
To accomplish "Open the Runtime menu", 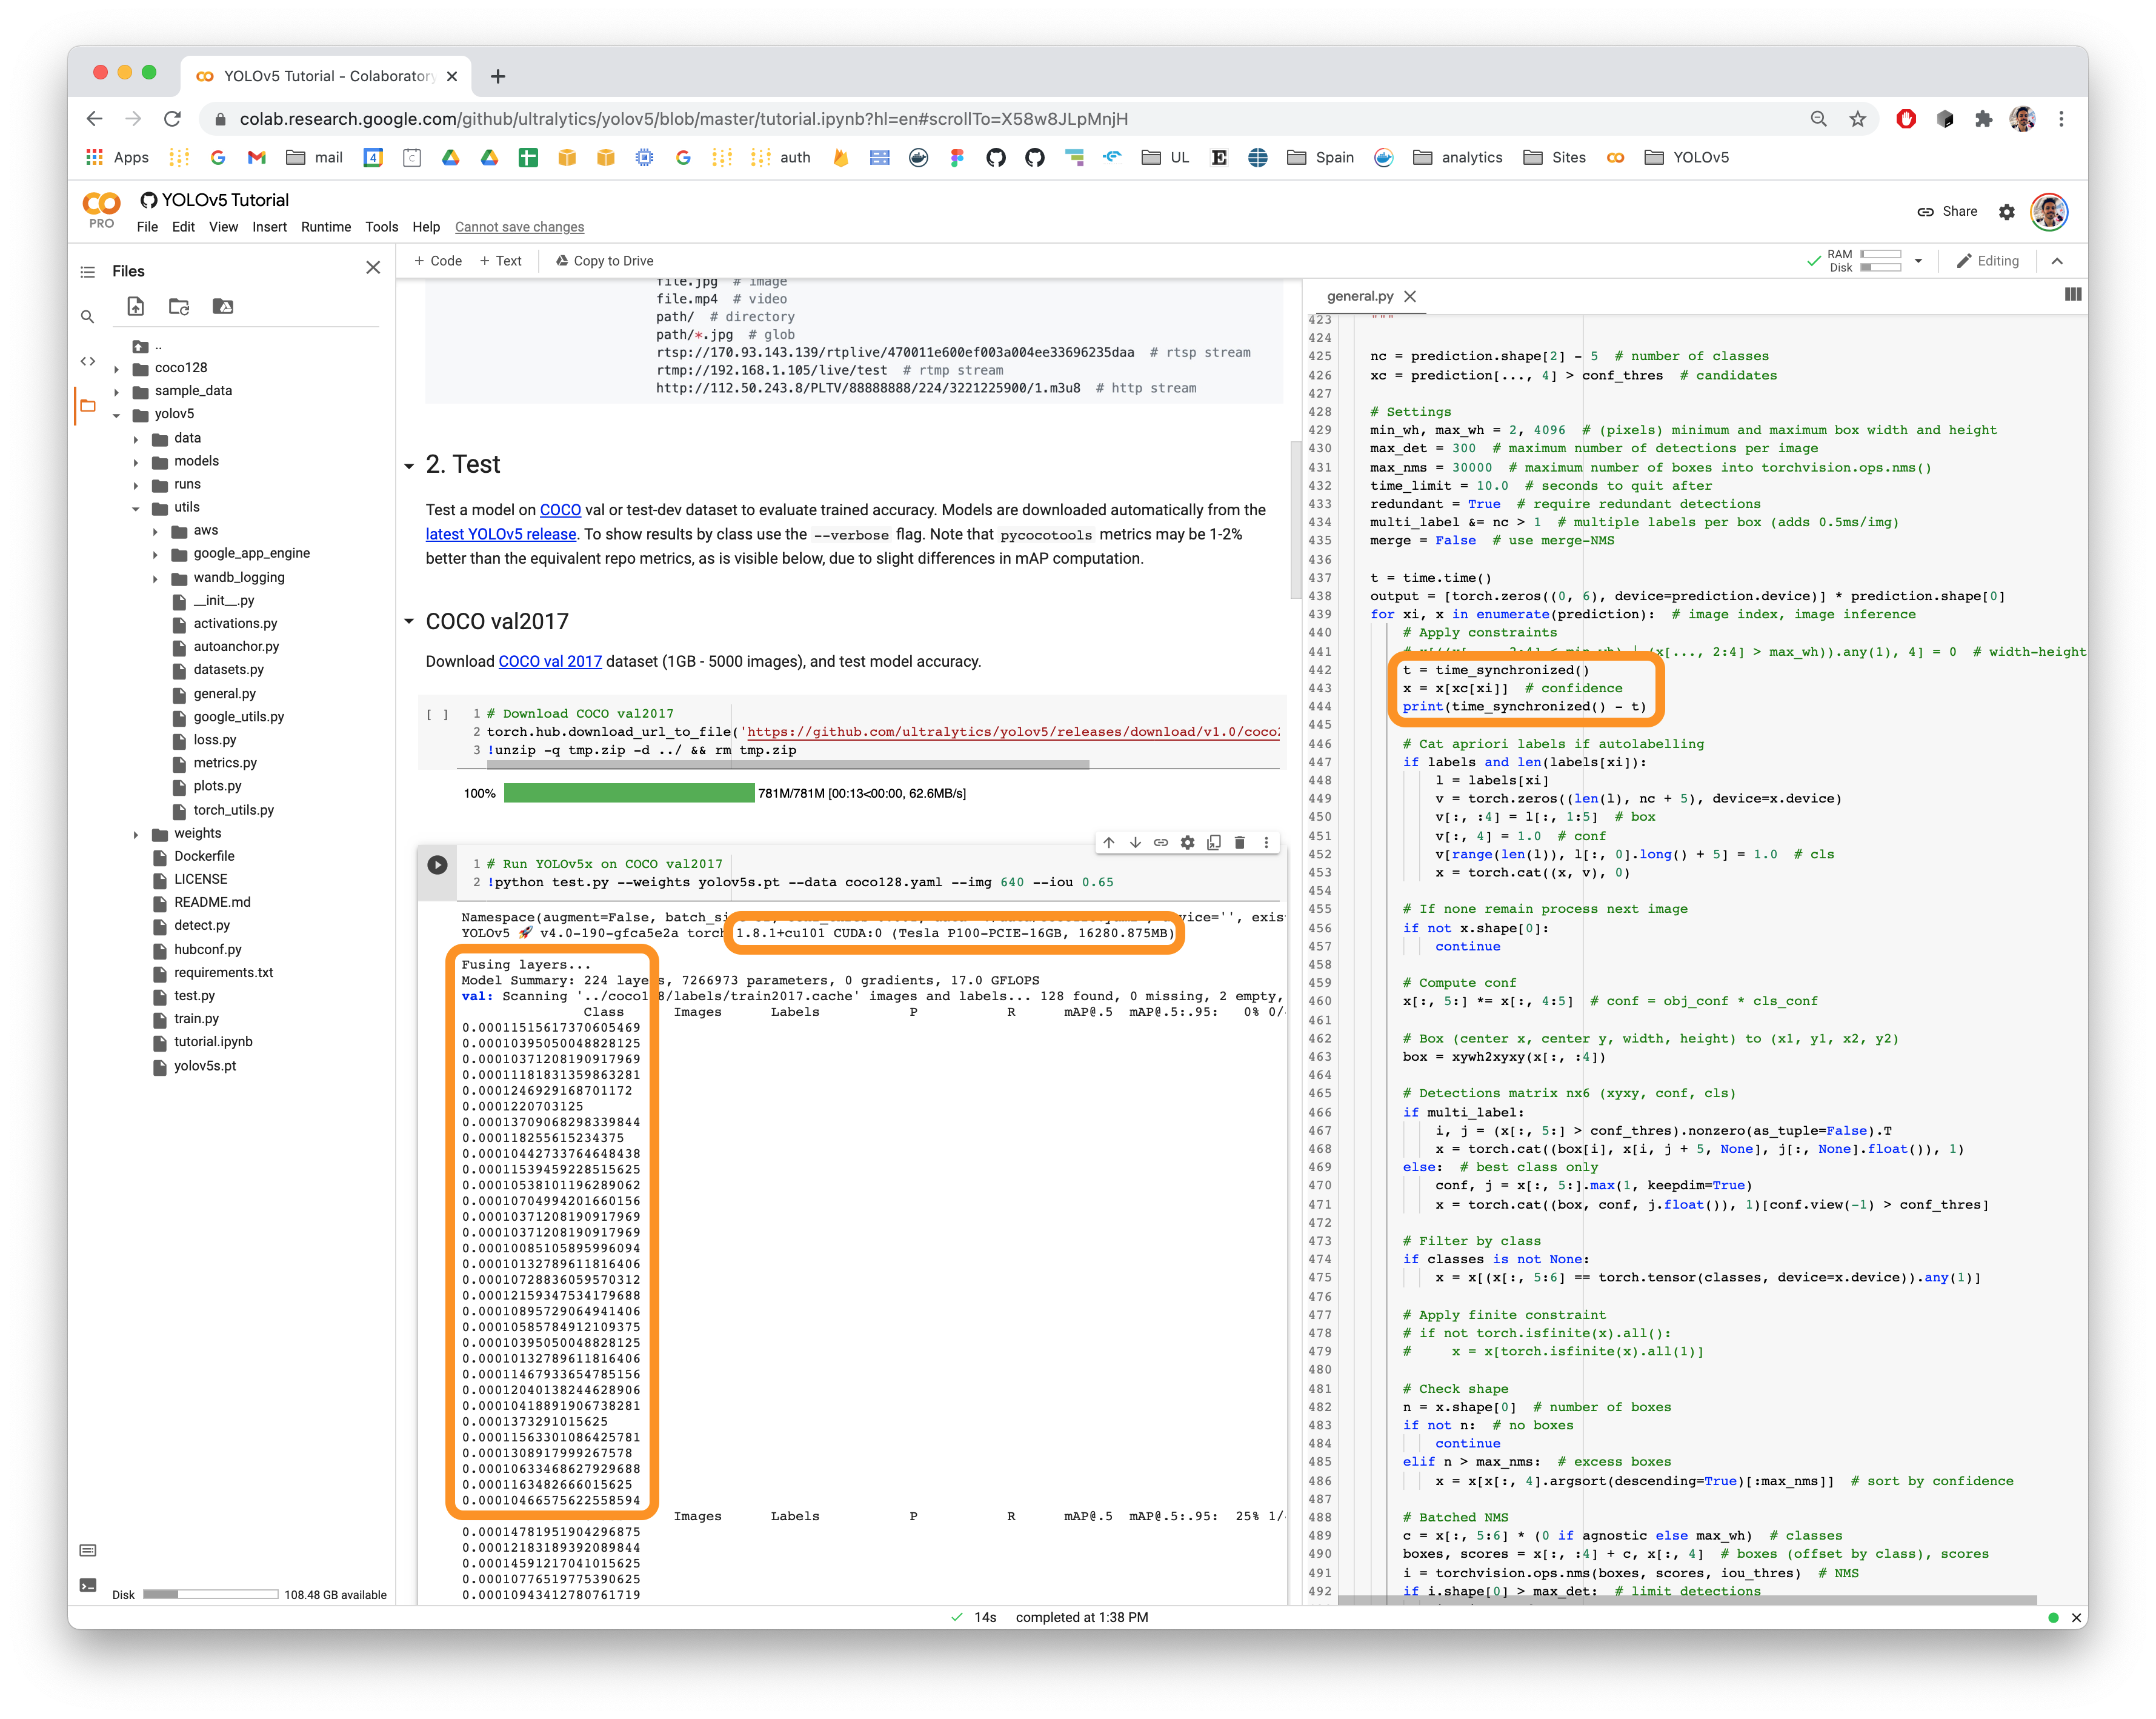I will pos(326,227).
